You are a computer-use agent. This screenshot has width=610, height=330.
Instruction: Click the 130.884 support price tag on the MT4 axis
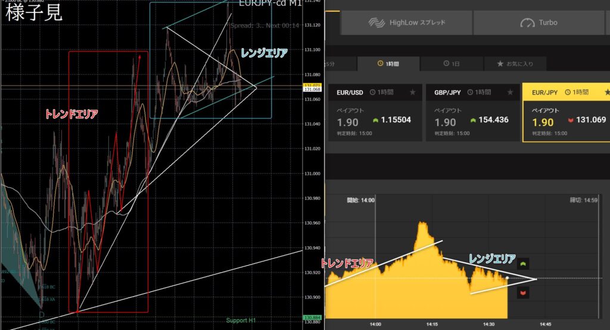[x=312, y=318]
